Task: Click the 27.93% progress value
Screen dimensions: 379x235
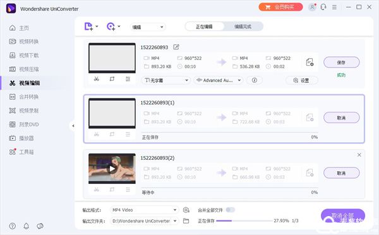Action: 281,220
